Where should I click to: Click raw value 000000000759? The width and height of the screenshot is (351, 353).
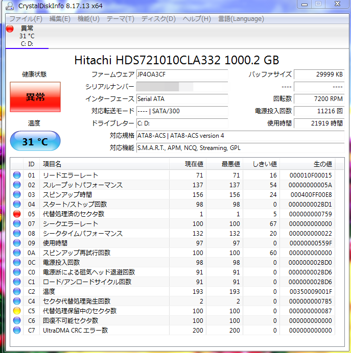(x=311, y=214)
